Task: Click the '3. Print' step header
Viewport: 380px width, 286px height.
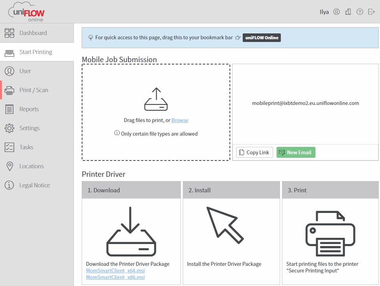Action: pyautogui.click(x=330, y=190)
